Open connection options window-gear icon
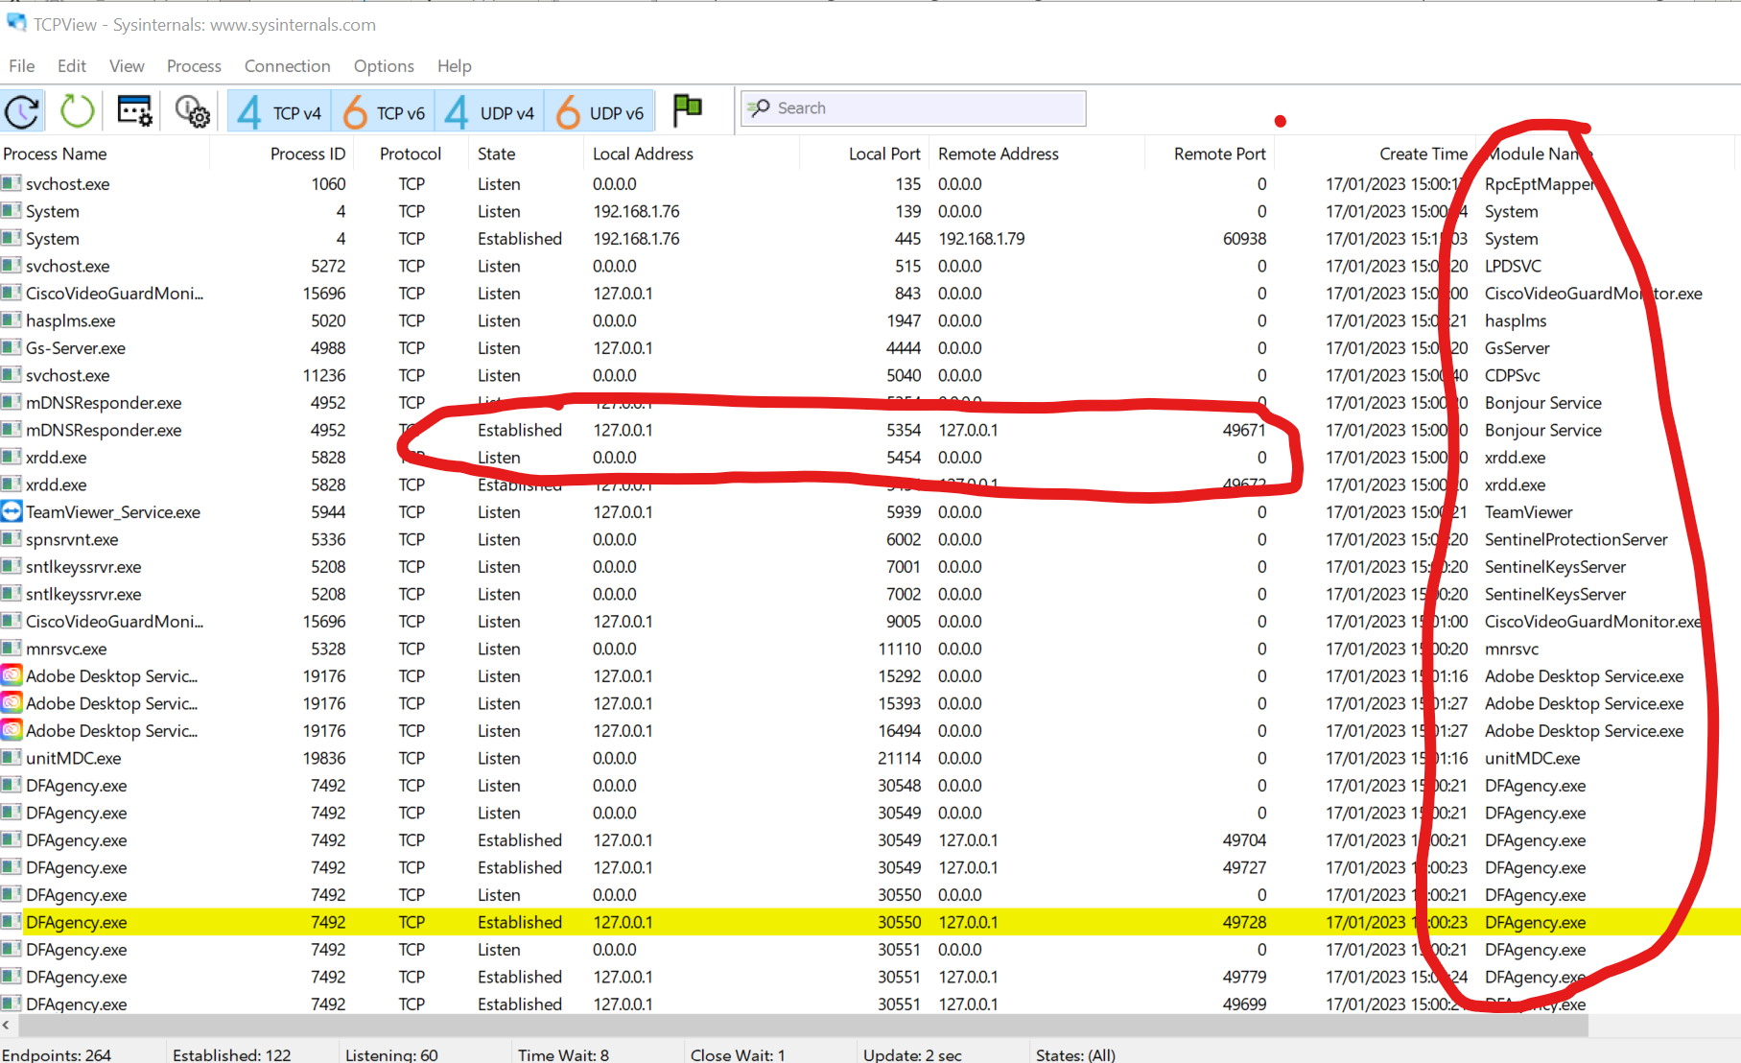The image size is (1741, 1063). [134, 111]
